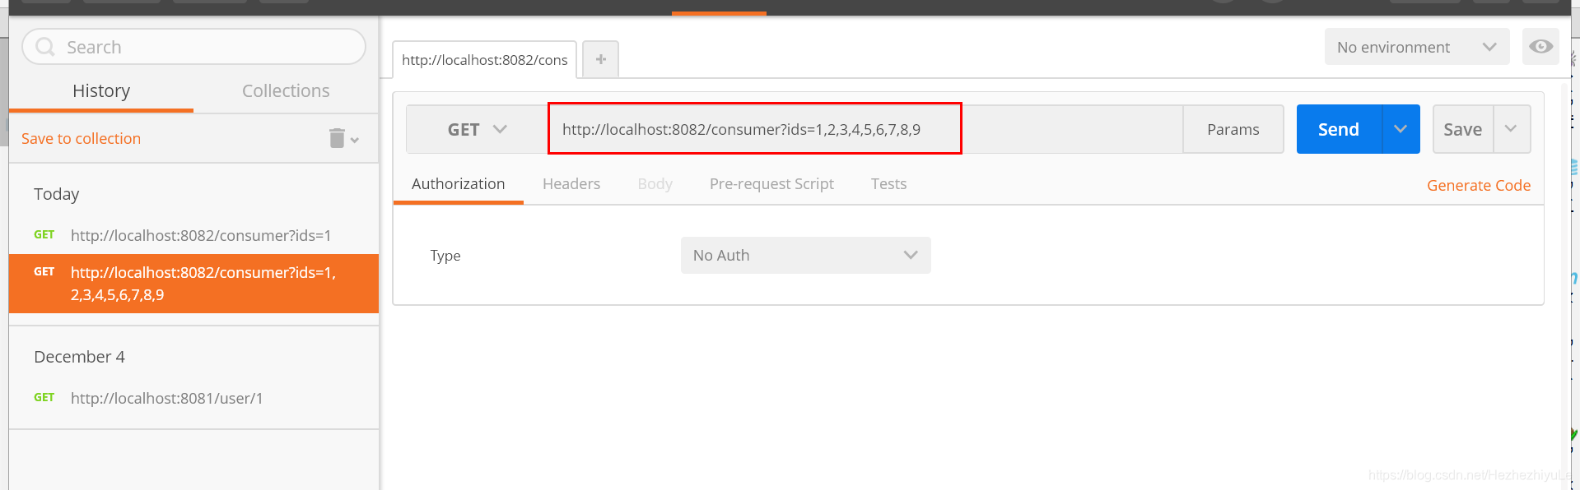Click the search magnifier icon

coord(45,47)
